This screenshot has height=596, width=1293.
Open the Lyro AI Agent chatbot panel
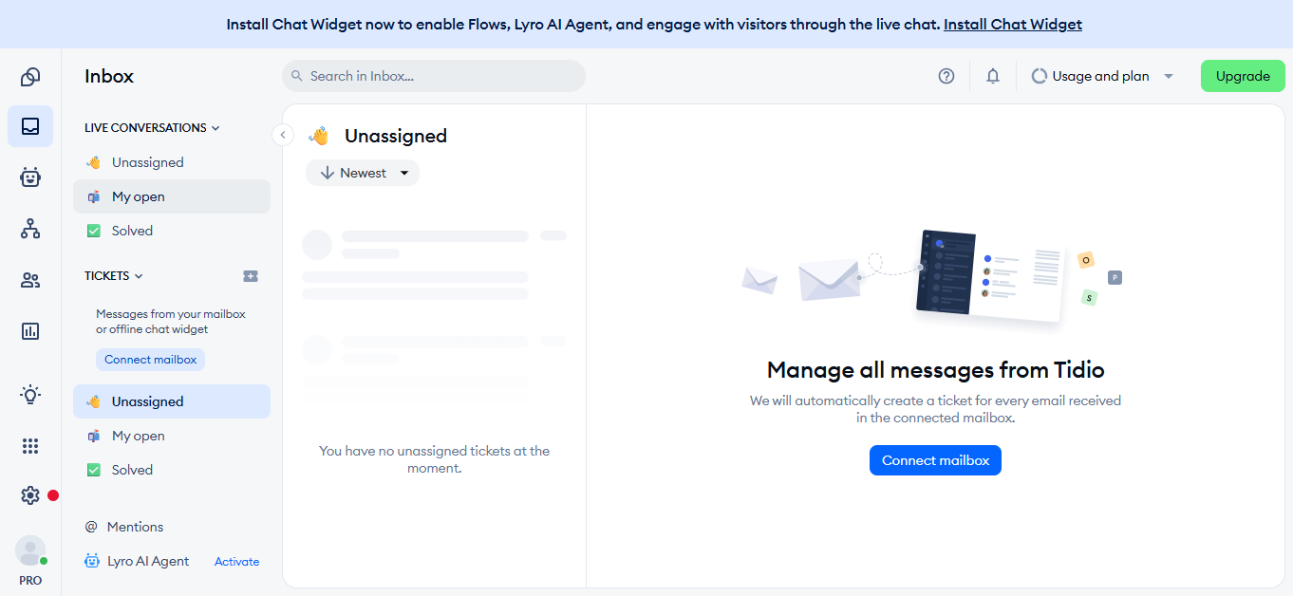[x=29, y=177]
